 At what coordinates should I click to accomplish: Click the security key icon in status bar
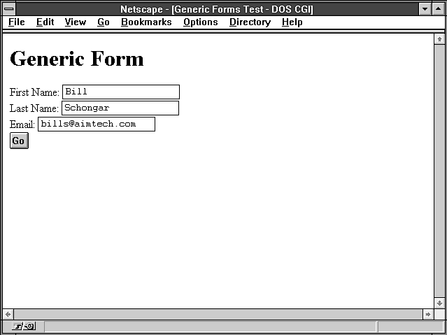coord(24,326)
